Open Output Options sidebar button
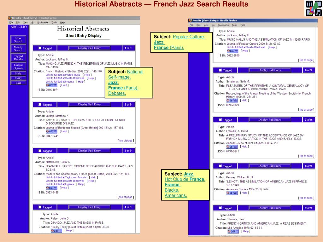Viewport: 323px width, 242px height. tap(18, 67)
